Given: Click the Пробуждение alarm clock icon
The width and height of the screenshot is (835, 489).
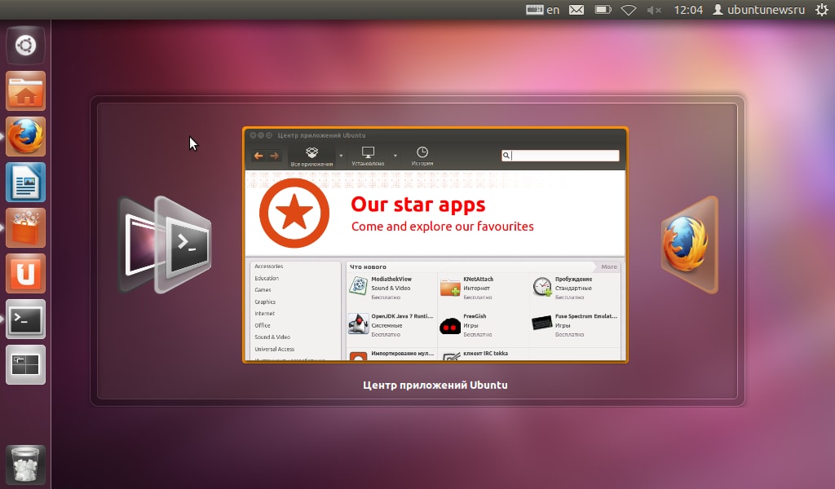Looking at the screenshot, I should [542, 286].
